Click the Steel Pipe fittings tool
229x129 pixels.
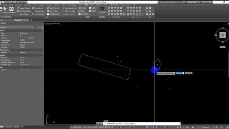point(24,11)
